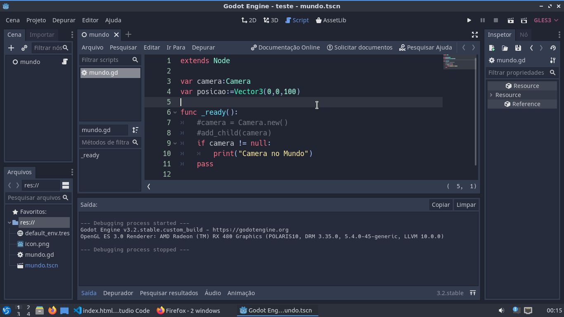Viewport: 564px width, 317px height.
Task: Toggle alphabetical sorting of methods
Action: click(x=135, y=130)
